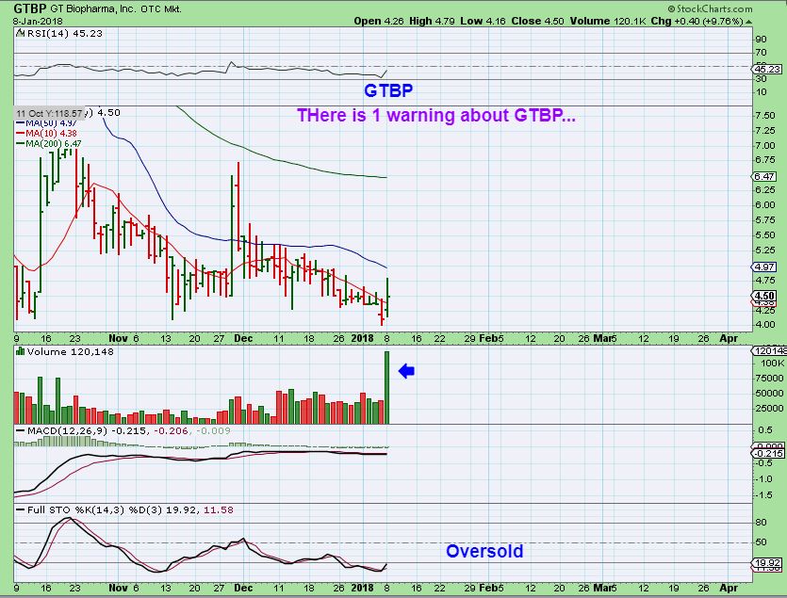Click the High 4.79 value
Screen dimensions: 787x598
[x=433, y=21]
